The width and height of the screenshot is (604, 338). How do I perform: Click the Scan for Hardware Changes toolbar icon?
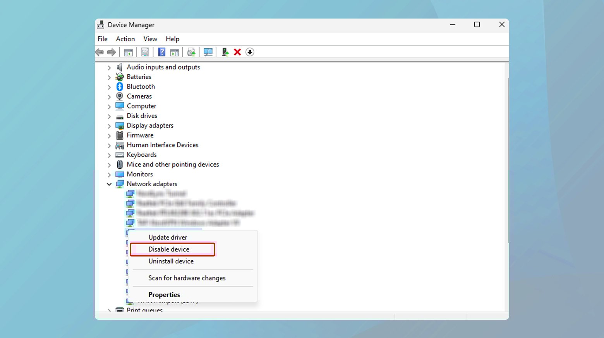click(208, 52)
